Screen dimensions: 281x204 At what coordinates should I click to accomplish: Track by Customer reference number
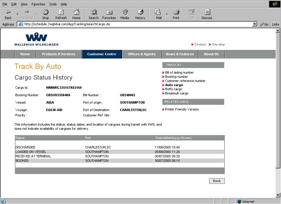(185, 81)
